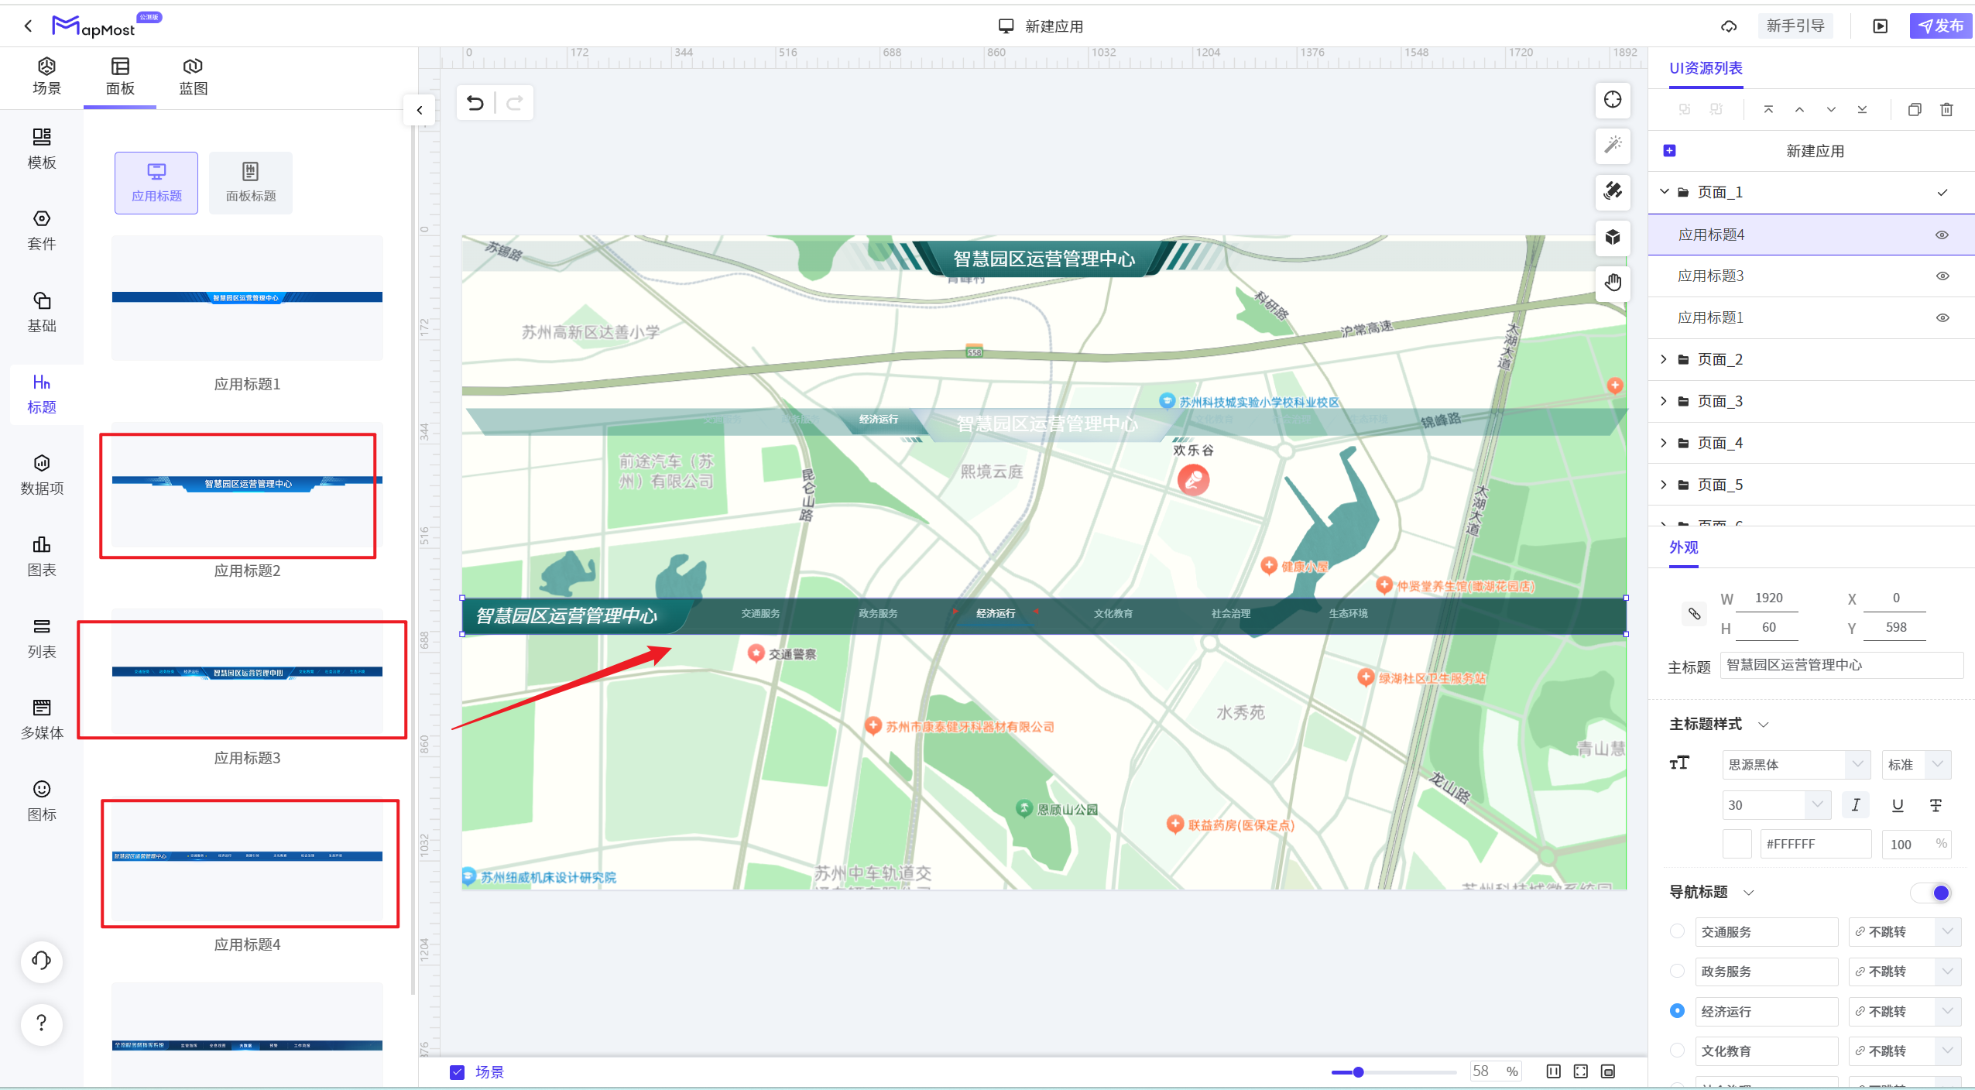Open the font size 30 dropdown
The height and width of the screenshot is (1090, 1975).
point(1776,805)
